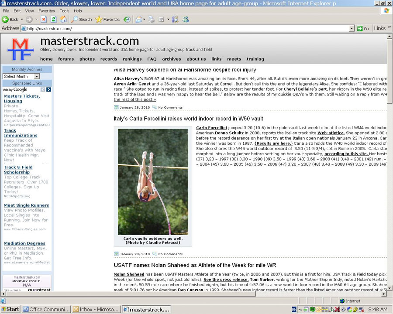The height and width of the screenshot is (314, 393).
Task: Open the Mediation Degrees ad link
Action: 24,243
